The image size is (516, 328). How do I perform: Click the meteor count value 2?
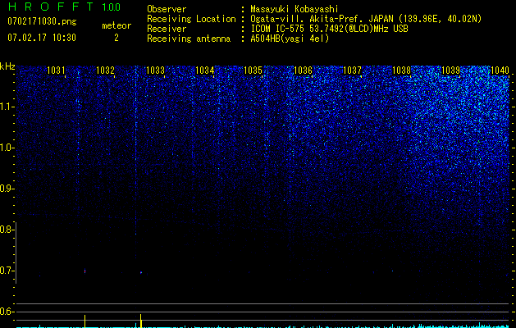click(x=116, y=38)
